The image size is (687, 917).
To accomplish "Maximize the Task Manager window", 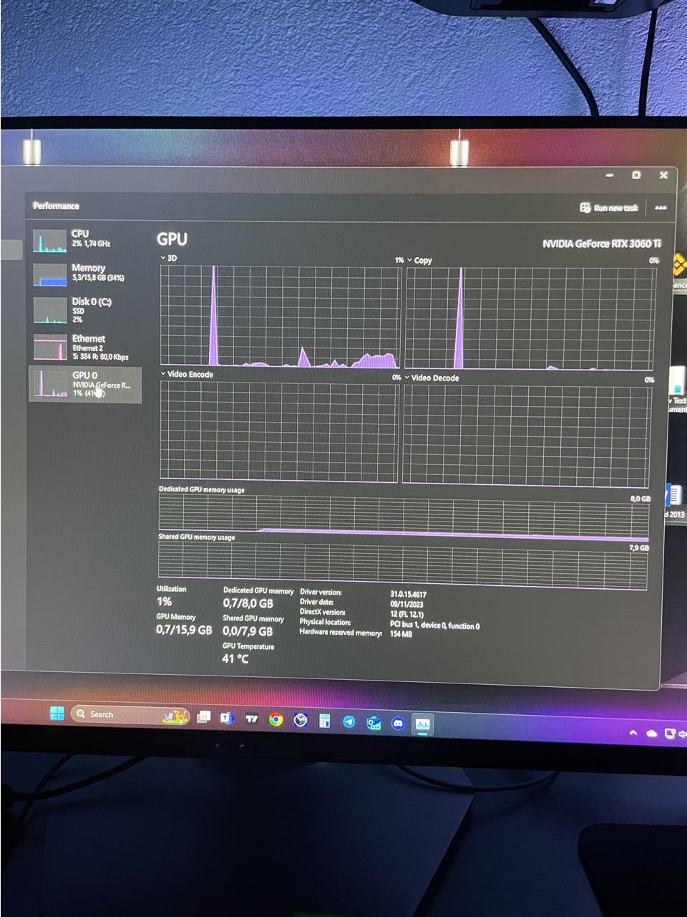I will [636, 175].
